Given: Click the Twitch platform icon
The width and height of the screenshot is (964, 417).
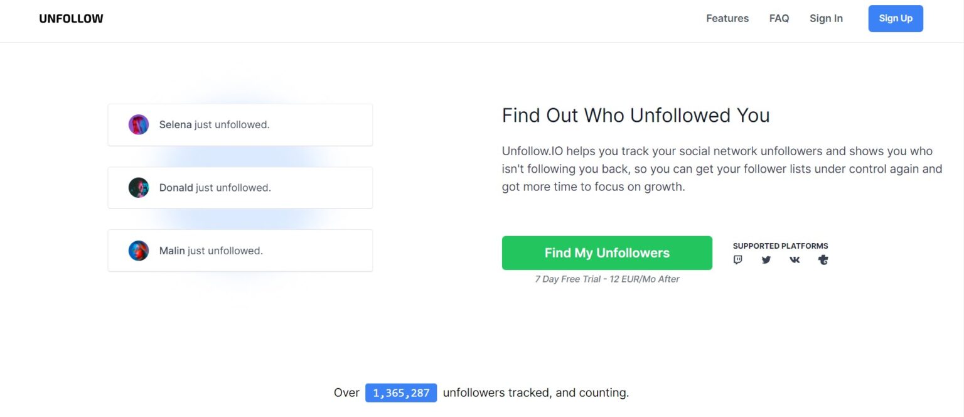Looking at the screenshot, I should tap(738, 260).
